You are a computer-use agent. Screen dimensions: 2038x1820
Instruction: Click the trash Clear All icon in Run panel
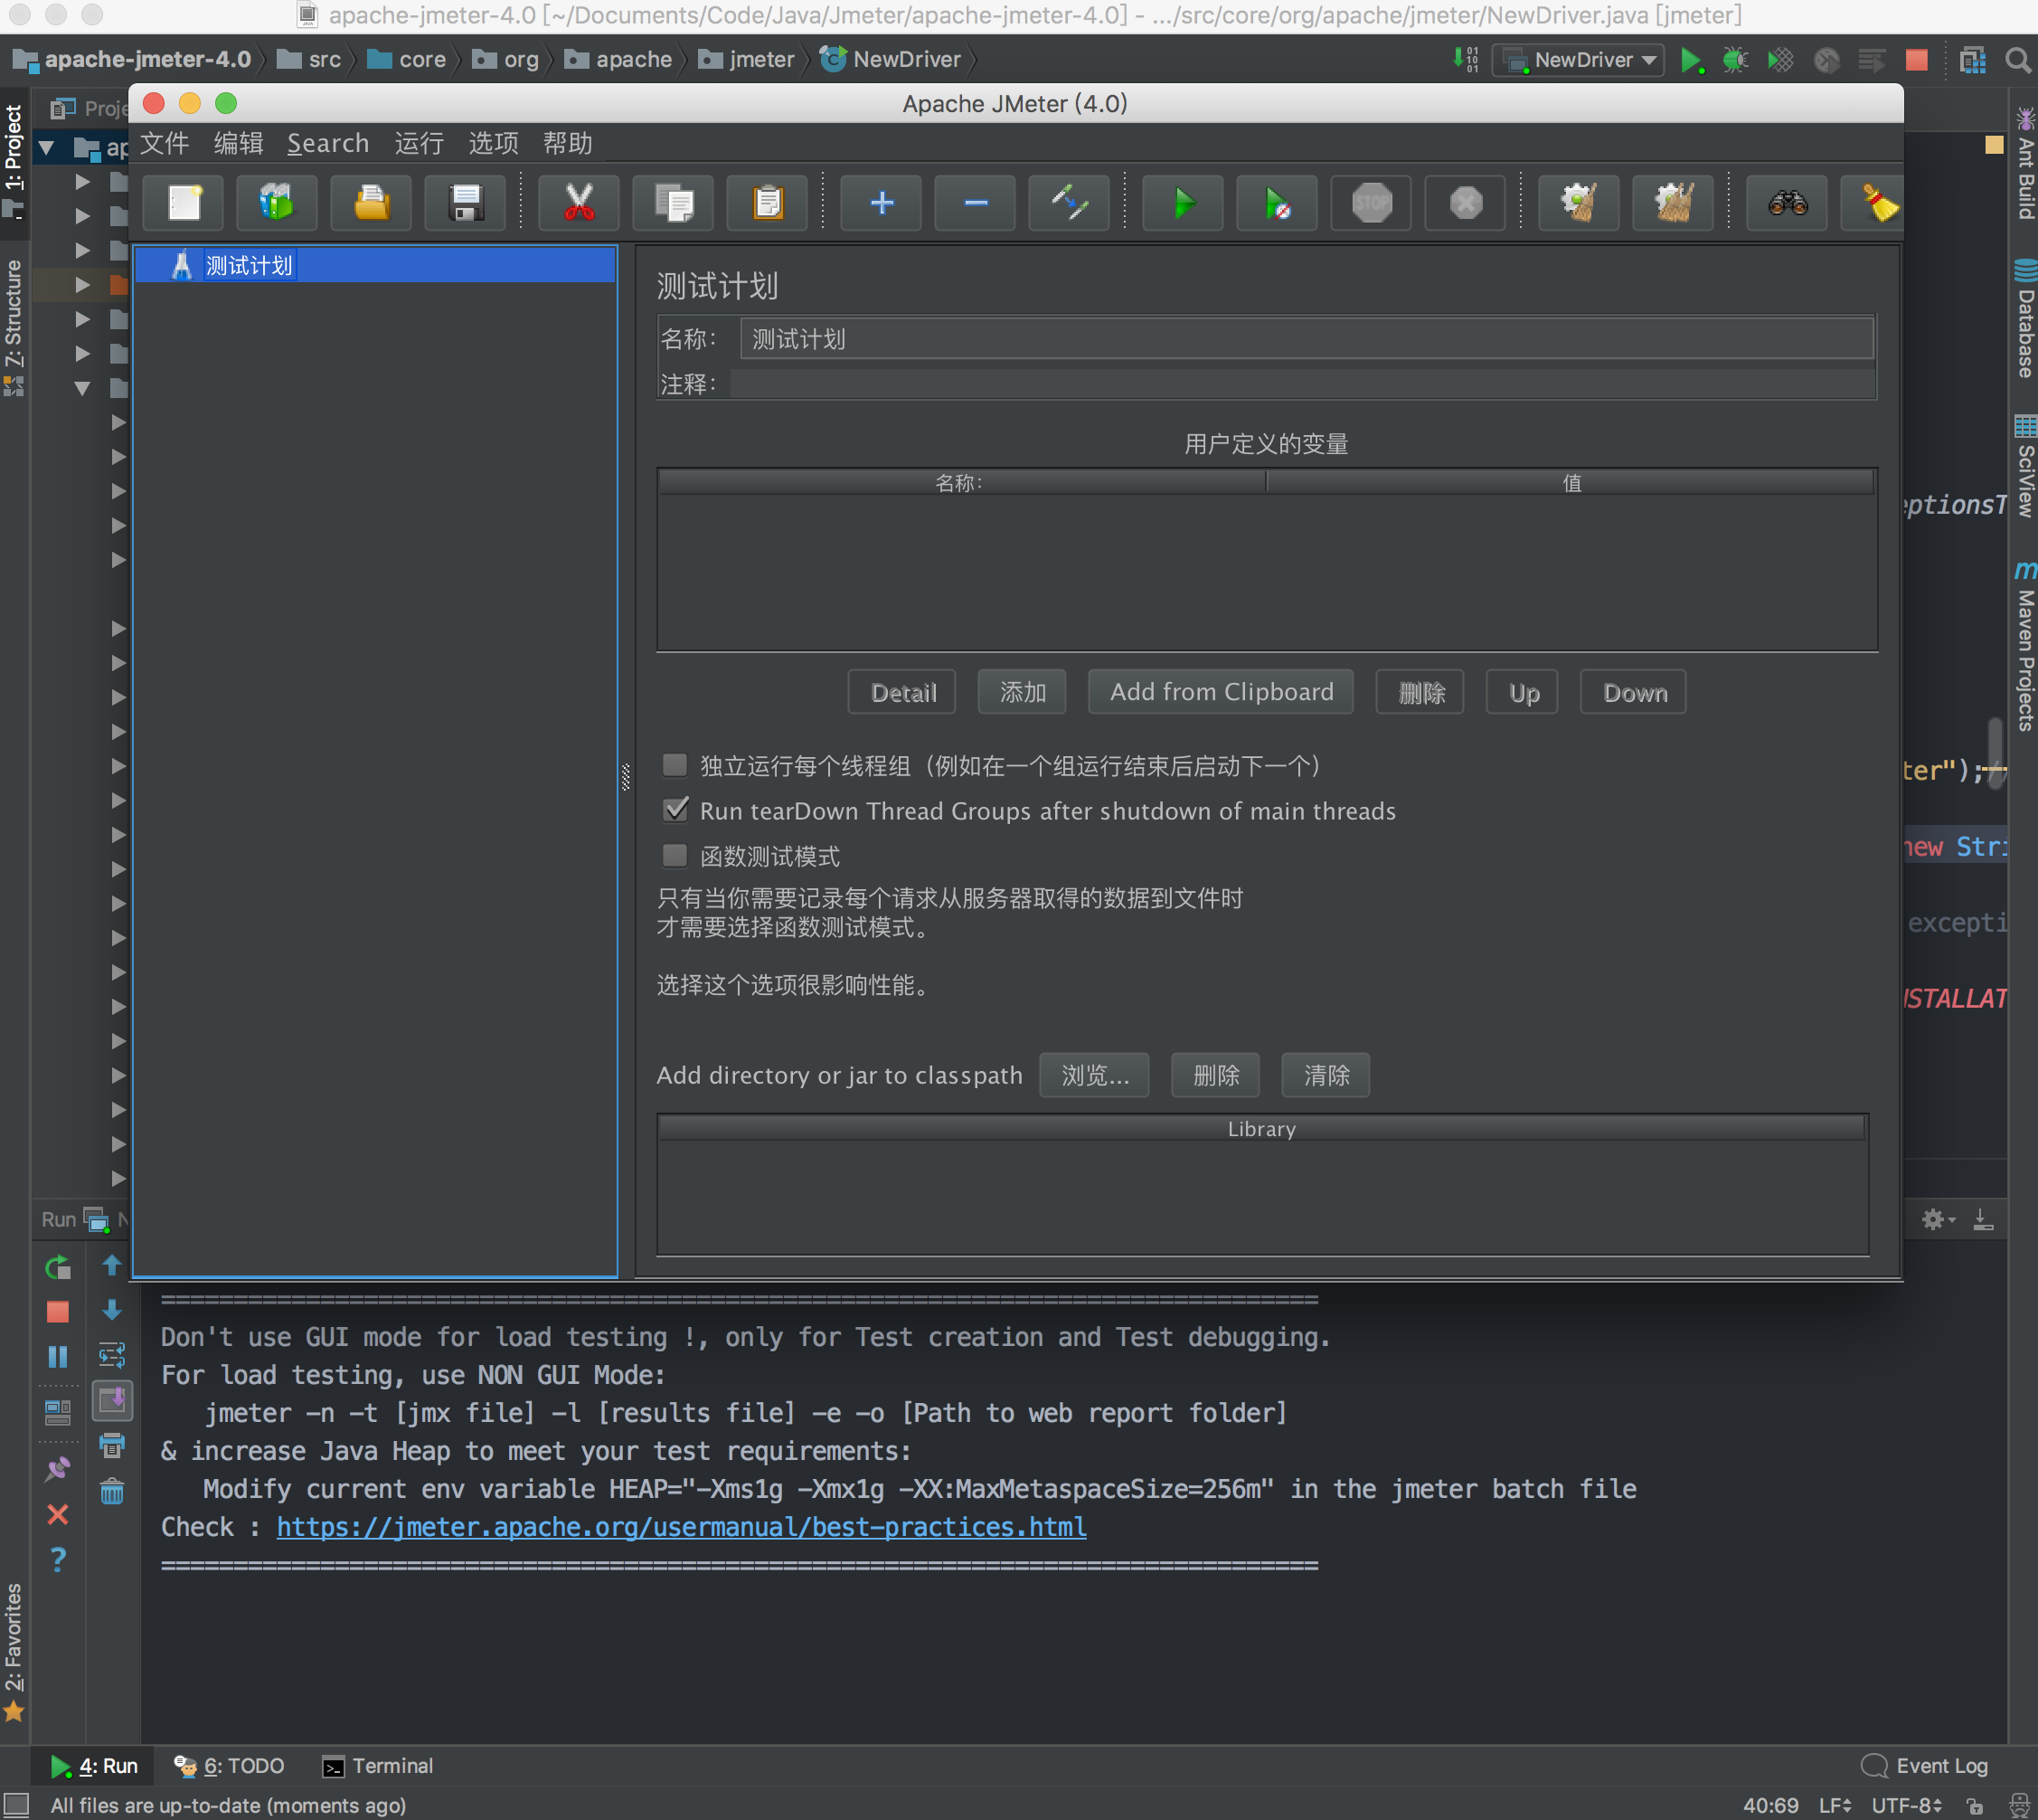pyautogui.click(x=112, y=1491)
